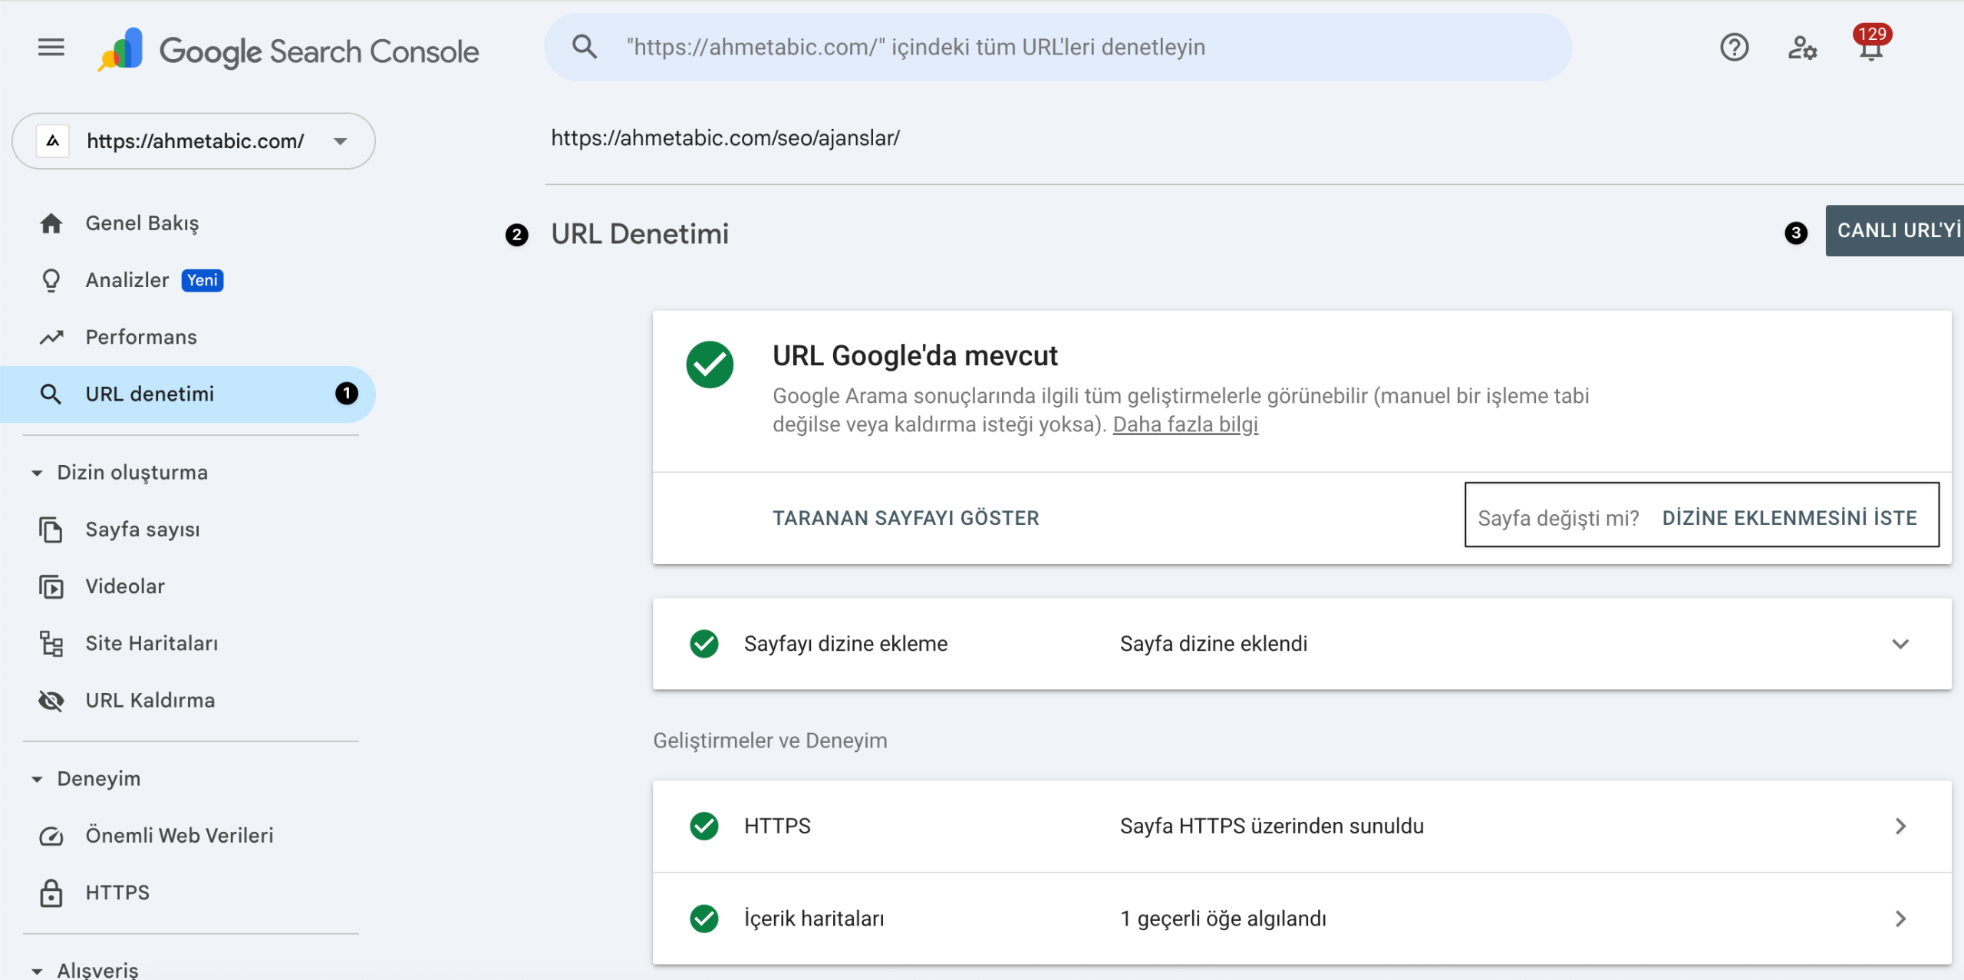Collapse the Alışveriş sidebar section

(x=37, y=970)
